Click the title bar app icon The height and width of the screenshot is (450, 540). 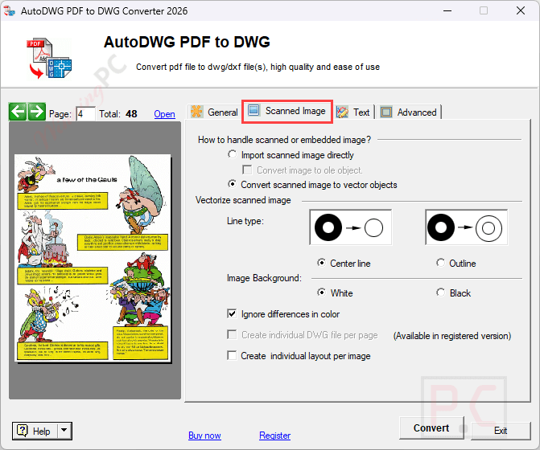10,11
